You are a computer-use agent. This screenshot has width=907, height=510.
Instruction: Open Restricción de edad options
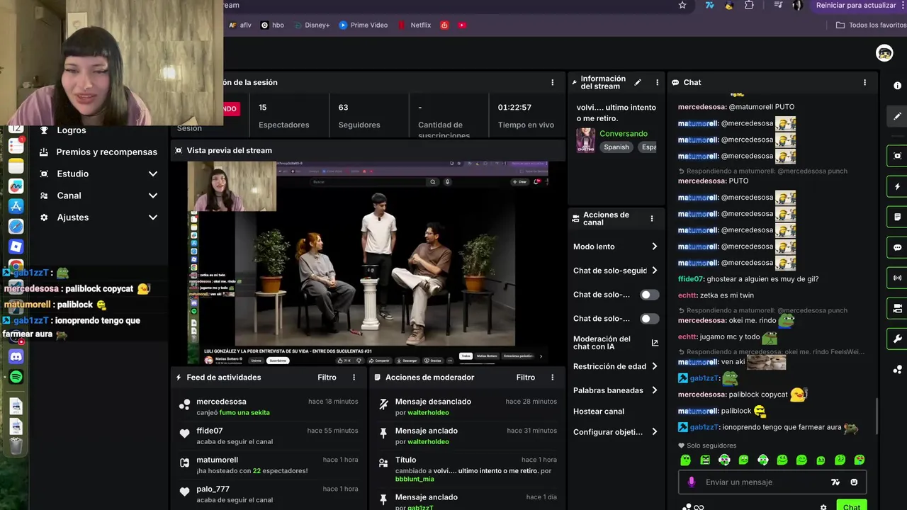click(615, 366)
